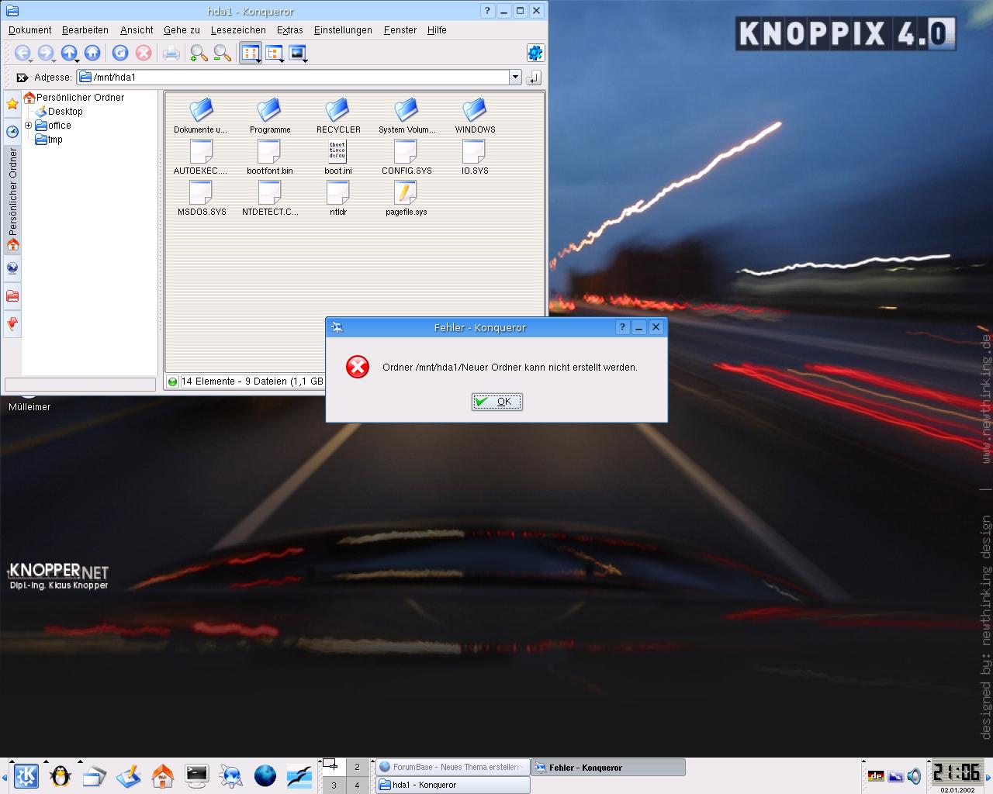Screen dimensions: 993x794
Task: Print the current view
Action: [x=171, y=53]
